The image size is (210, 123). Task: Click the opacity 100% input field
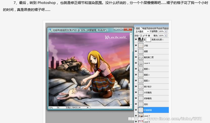click(161, 31)
